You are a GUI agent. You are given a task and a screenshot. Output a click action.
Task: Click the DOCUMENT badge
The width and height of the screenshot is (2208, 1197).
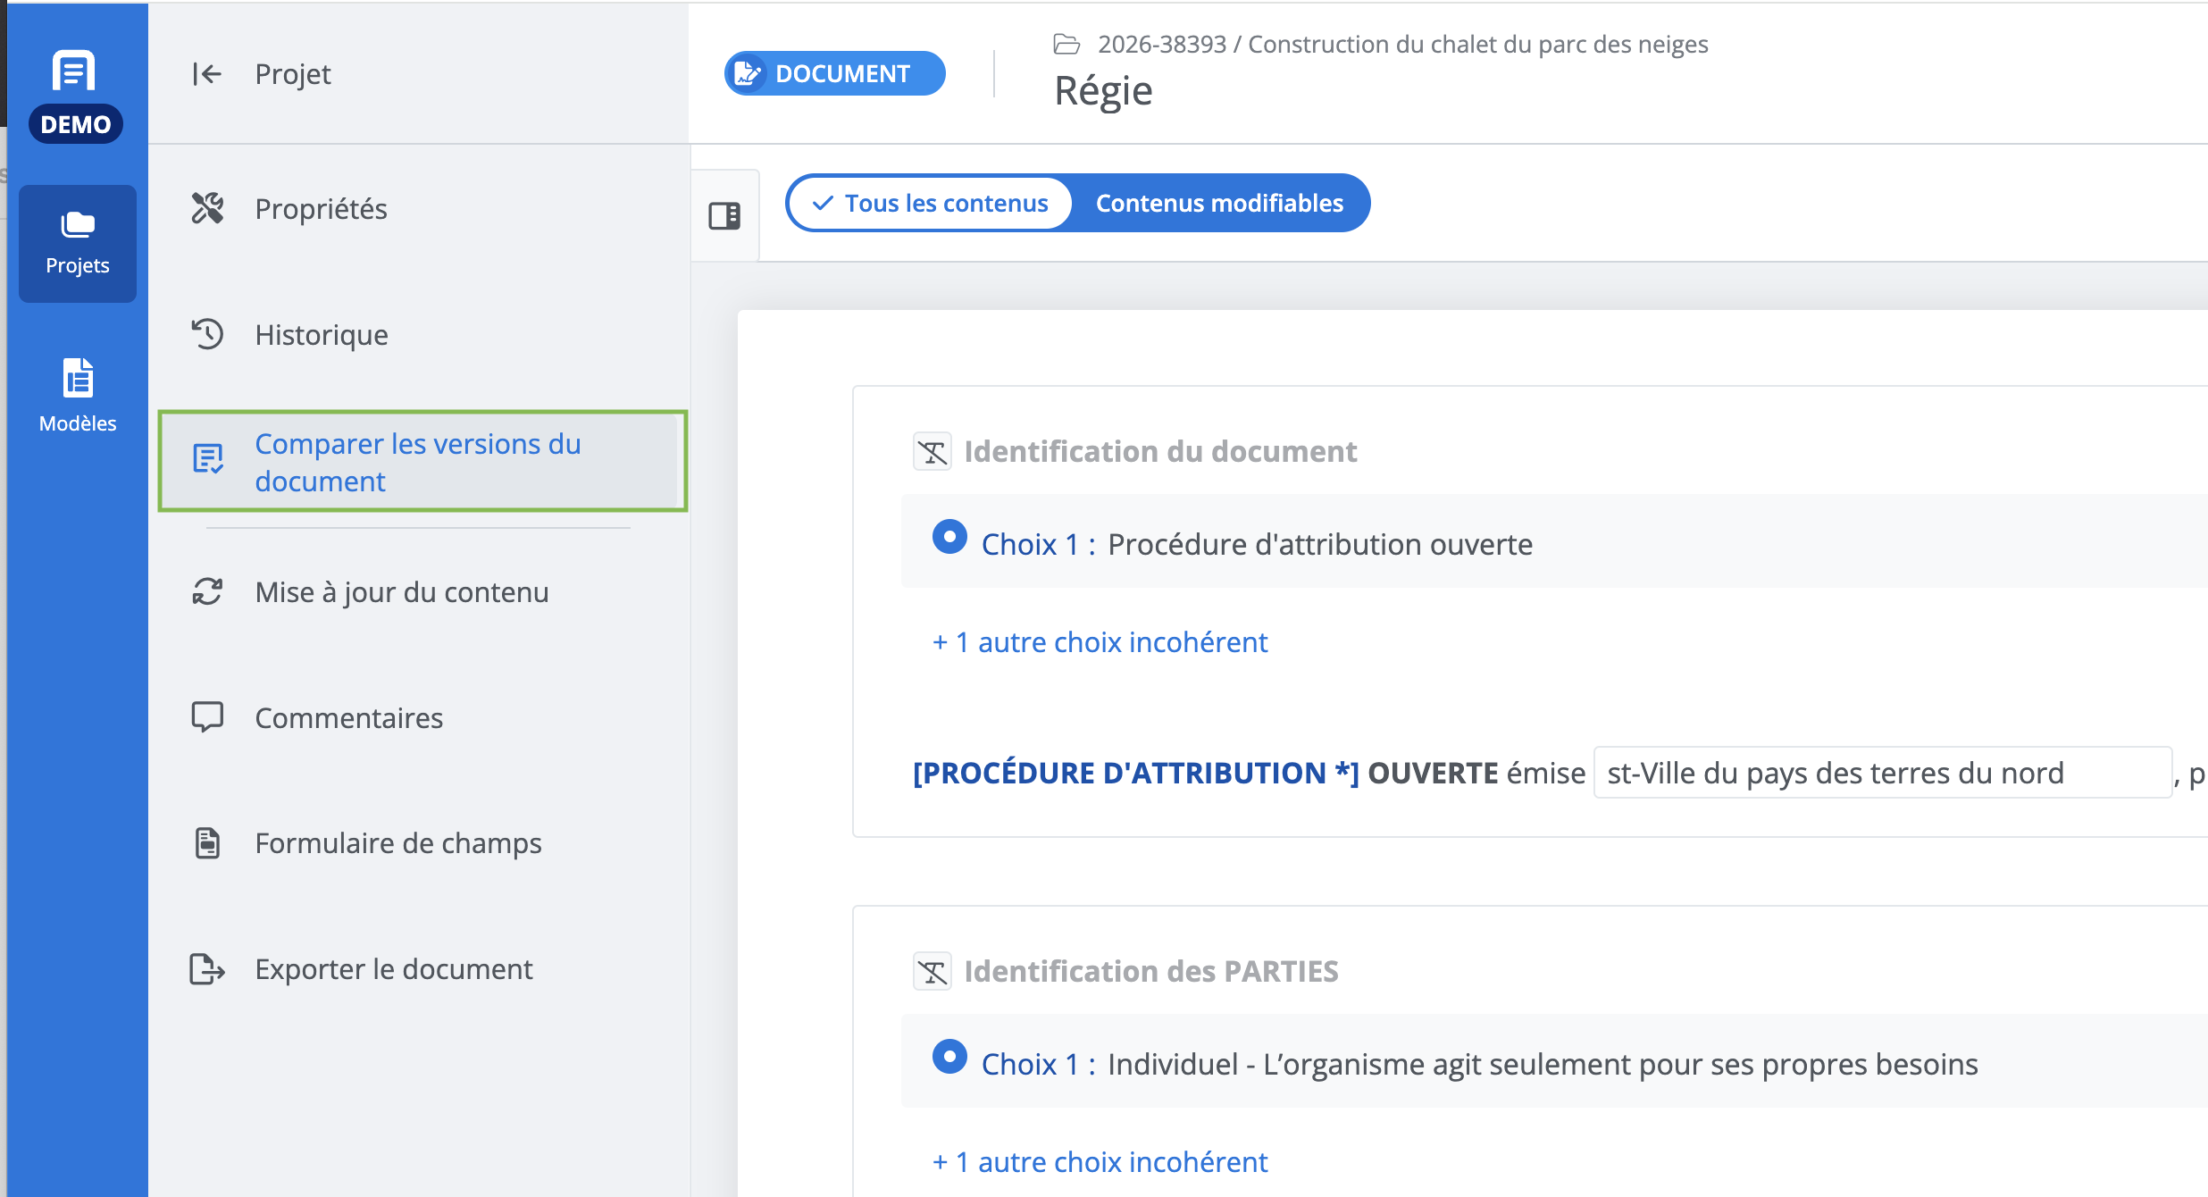click(834, 73)
